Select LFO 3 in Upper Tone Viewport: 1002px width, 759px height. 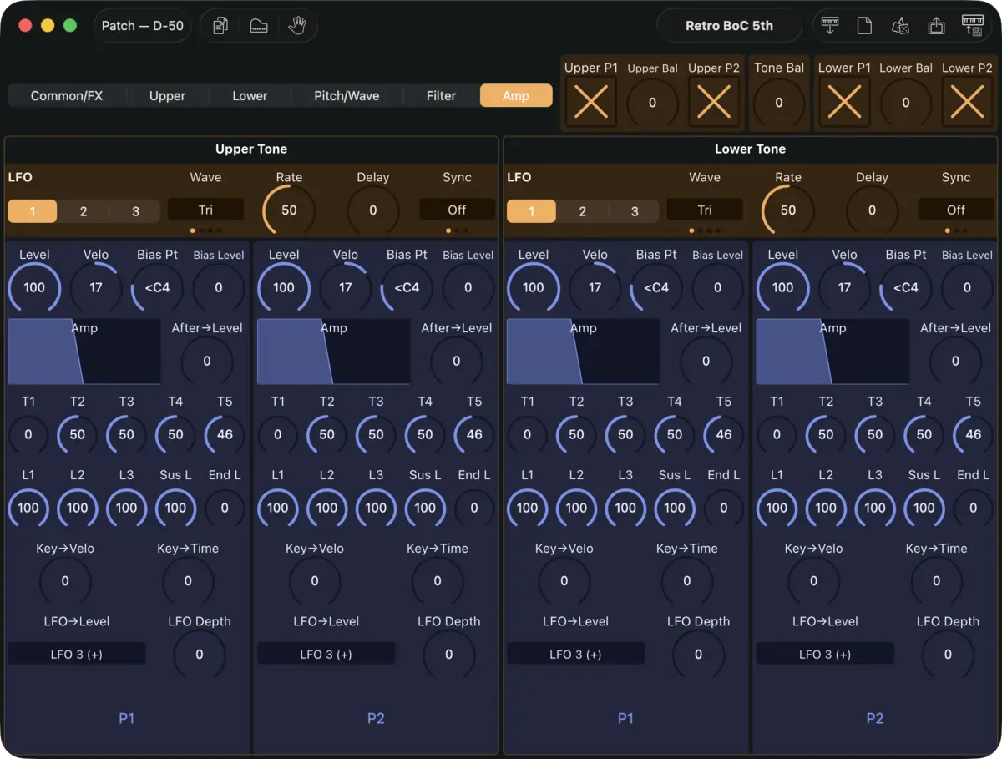click(x=135, y=211)
